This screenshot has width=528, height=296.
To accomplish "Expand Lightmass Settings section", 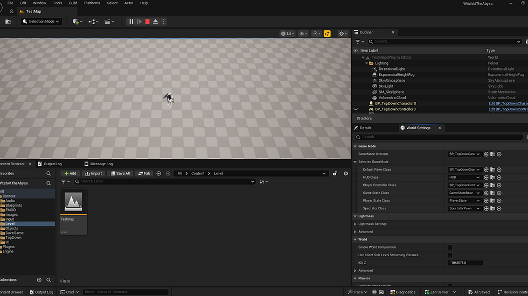I will (x=355, y=224).
